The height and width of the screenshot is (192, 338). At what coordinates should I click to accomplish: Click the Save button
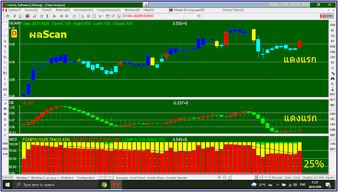[287, 178]
